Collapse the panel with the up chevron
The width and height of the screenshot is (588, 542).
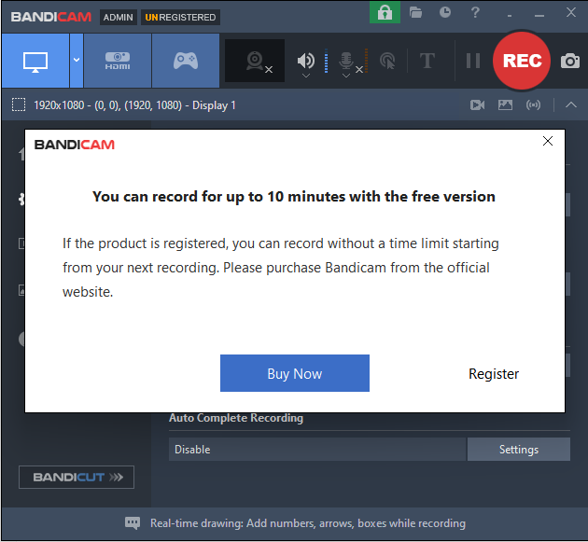pyautogui.click(x=571, y=105)
